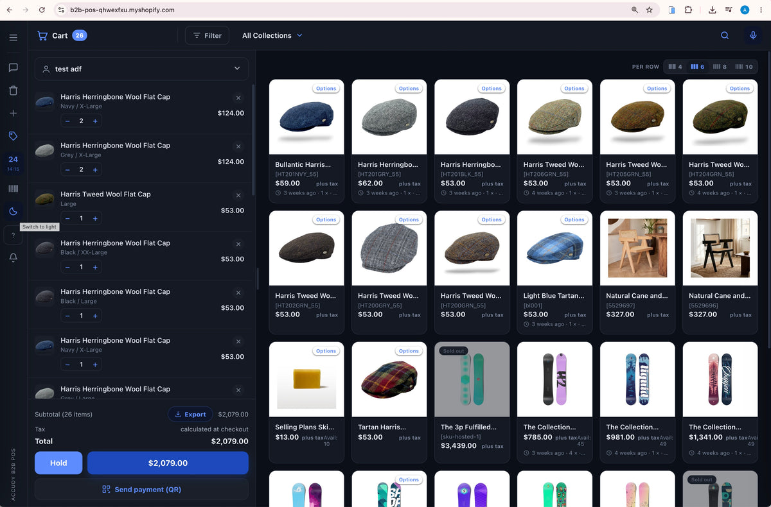The height and width of the screenshot is (507, 771).
Task: Export the cart
Action: pyautogui.click(x=190, y=414)
